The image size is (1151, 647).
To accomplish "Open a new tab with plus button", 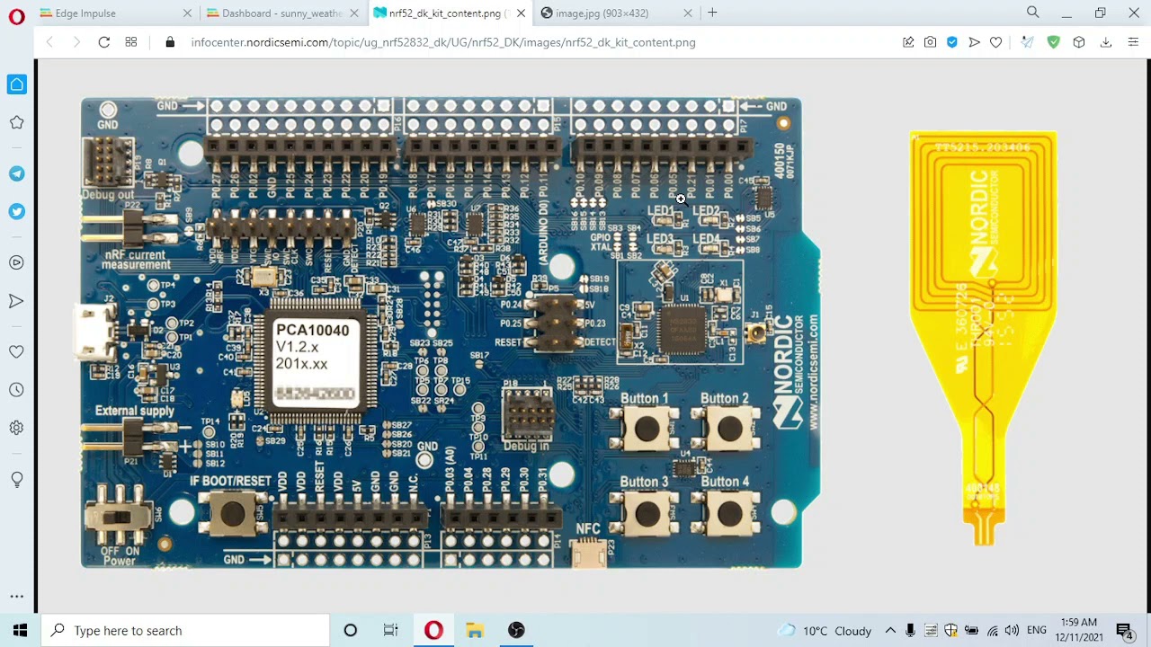I will coord(712,13).
